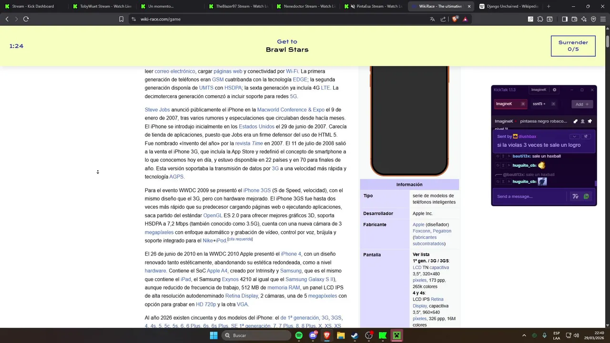Show hidden system tray icons
Viewport: 610px width, 343px height.
click(524, 335)
